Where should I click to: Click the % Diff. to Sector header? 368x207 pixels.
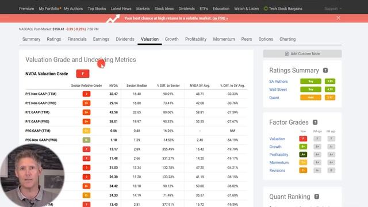pos(168,86)
